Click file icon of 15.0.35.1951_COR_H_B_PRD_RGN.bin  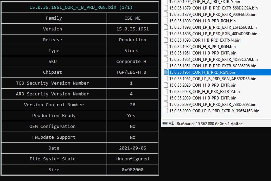pyautogui.click(x=166, y=72)
